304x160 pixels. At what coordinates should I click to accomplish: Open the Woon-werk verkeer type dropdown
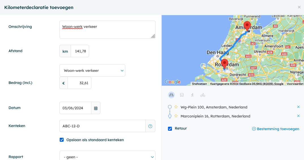(x=92, y=70)
